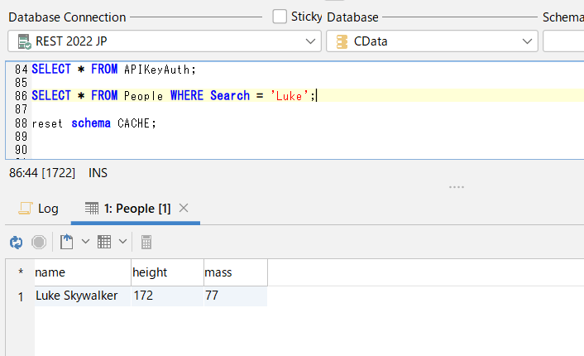
Task: Click the refresh results icon
Action: point(16,243)
